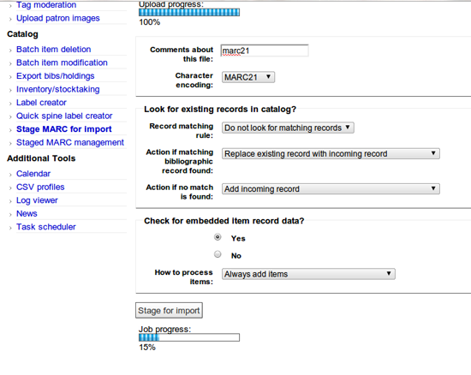Click the Job progress bar
Screen dimensions: 471x375
coord(189,337)
